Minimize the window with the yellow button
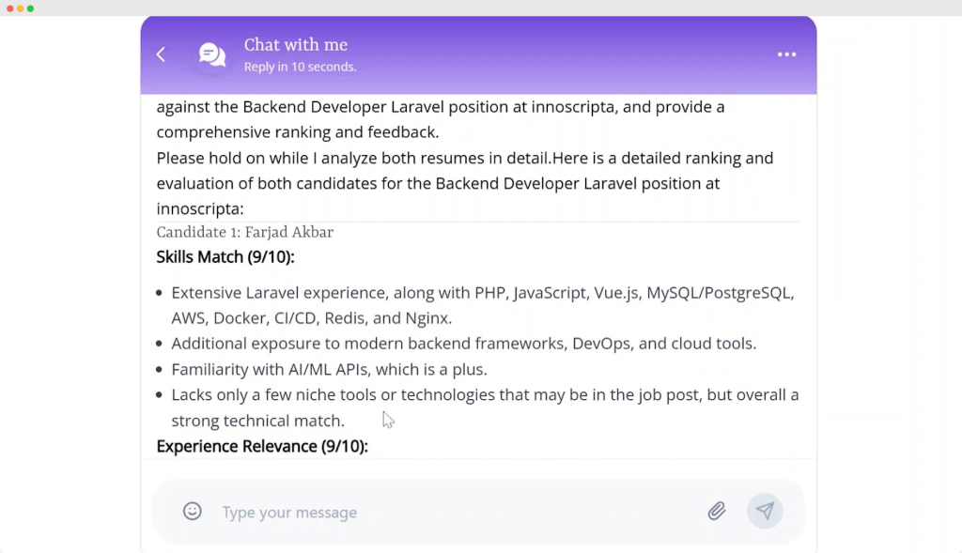Image resolution: width=962 pixels, height=553 pixels. point(20,8)
